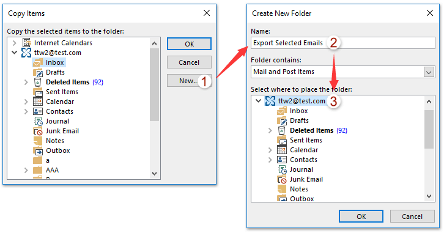The height and width of the screenshot is (233, 444).
Task: Click ttw2@test.com account icon in Copy Items
Action: pyautogui.click(x=26, y=53)
